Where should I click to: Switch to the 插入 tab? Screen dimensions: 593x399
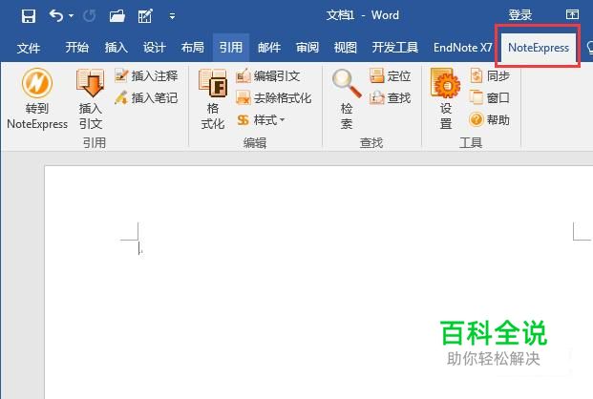coord(116,48)
